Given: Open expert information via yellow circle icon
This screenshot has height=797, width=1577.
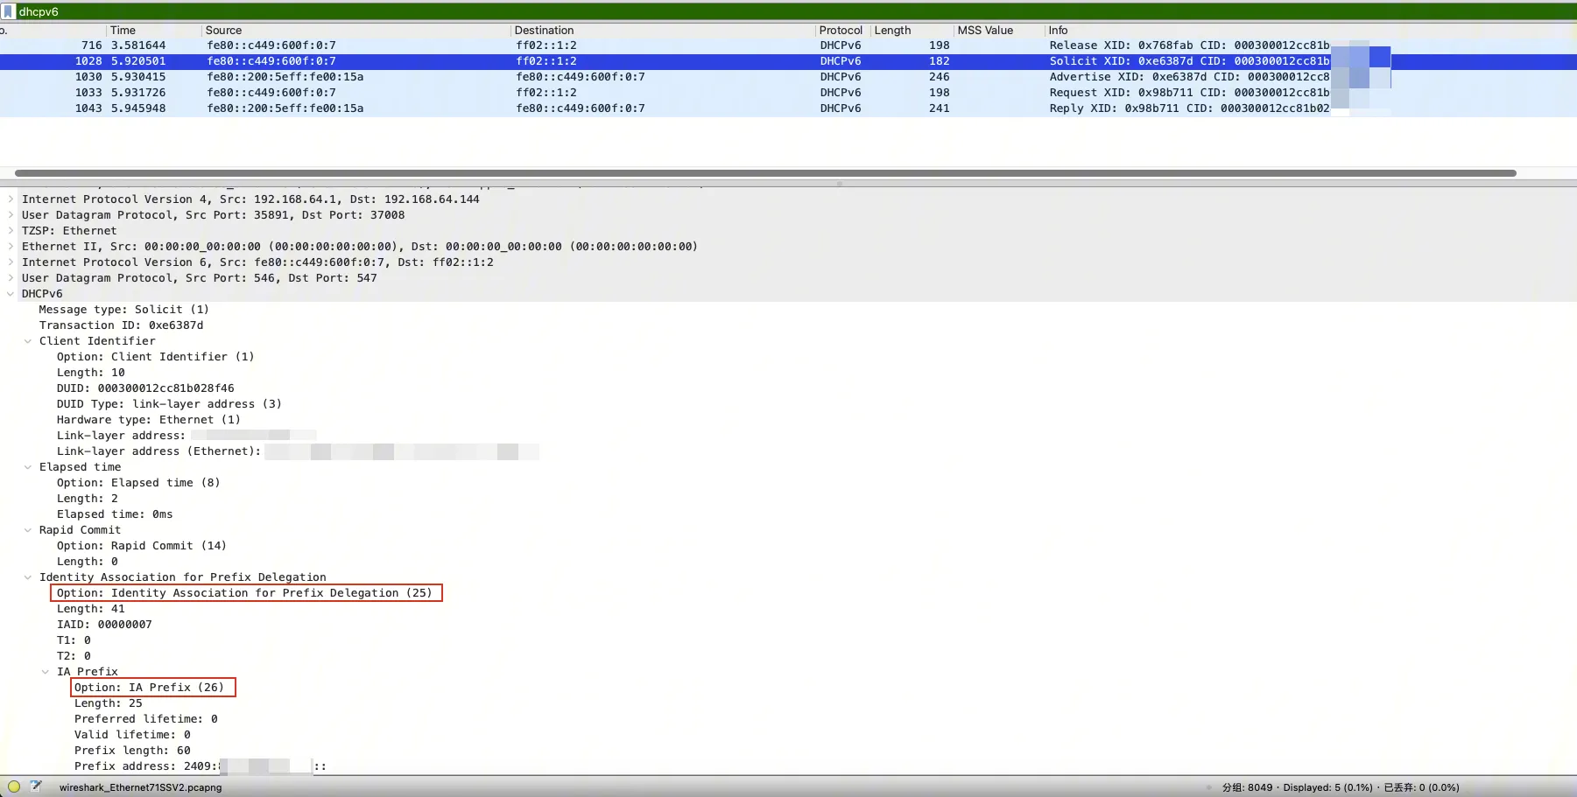Looking at the screenshot, I should (x=14, y=787).
